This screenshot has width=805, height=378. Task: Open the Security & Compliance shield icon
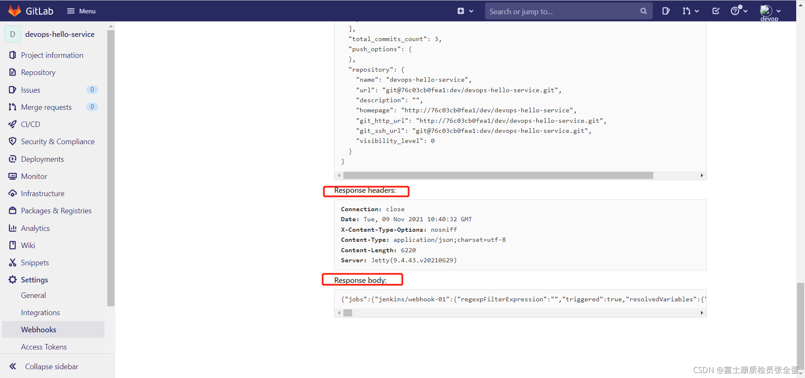click(x=12, y=141)
